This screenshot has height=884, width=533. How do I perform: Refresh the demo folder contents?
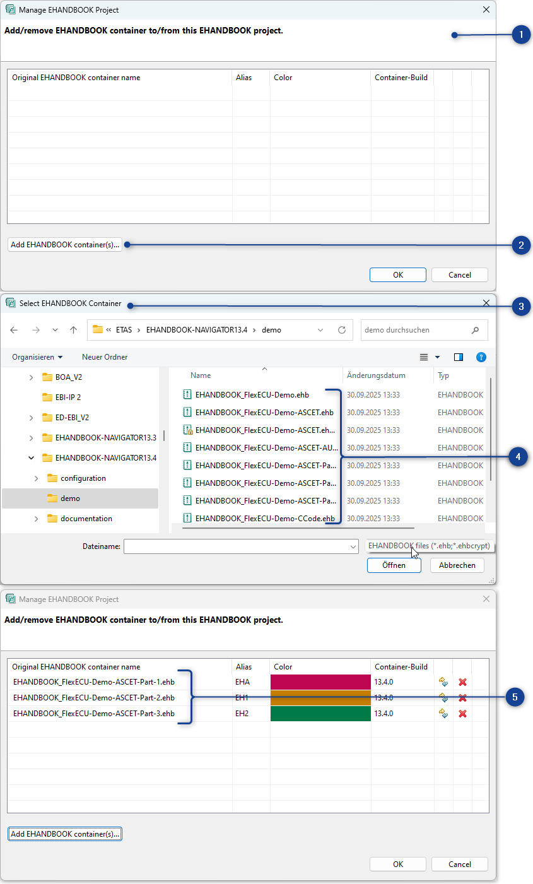coord(341,329)
